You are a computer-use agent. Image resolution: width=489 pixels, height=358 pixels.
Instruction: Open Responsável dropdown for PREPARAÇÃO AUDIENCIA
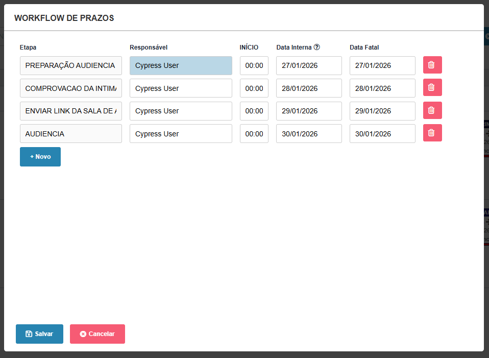(x=181, y=66)
